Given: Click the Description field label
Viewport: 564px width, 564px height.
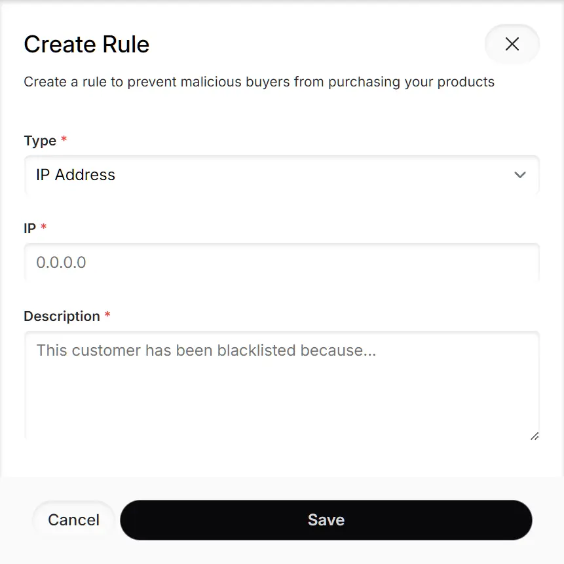Looking at the screenshot, I should pyautogui.click(x=62, y=316).
